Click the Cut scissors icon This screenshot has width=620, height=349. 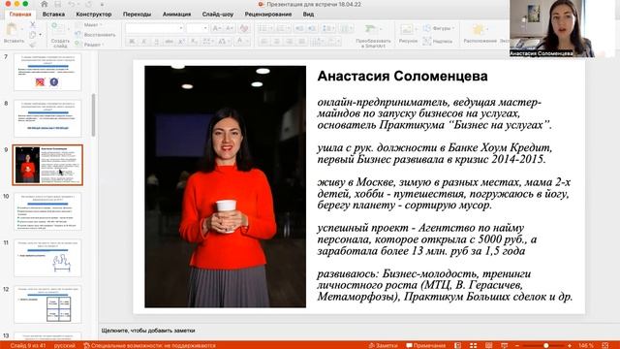33,25
